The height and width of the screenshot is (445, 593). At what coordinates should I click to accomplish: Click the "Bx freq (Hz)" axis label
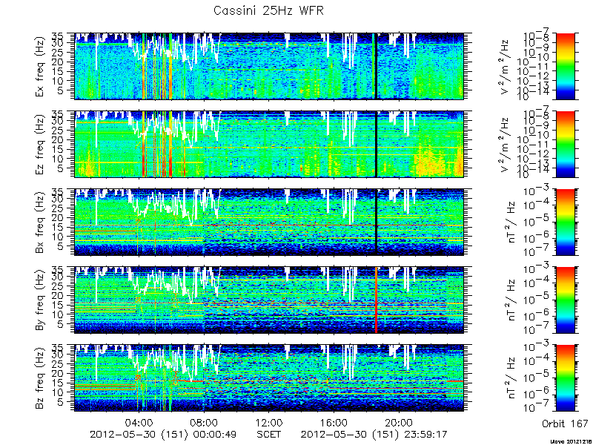click(x=40, y=222)
